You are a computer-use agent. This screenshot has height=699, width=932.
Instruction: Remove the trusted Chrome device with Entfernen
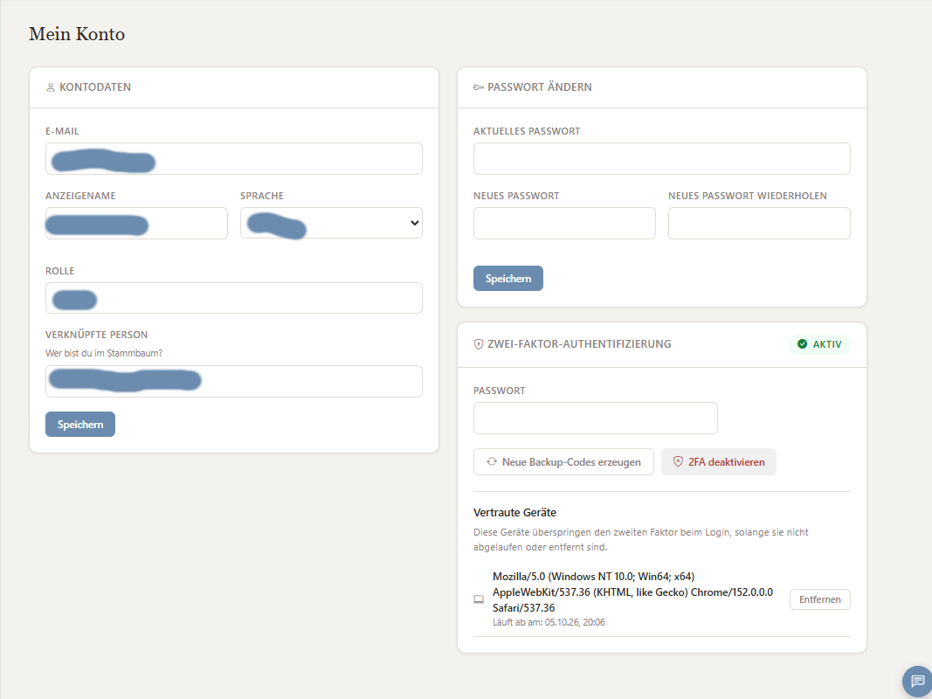tap(819, 599)
